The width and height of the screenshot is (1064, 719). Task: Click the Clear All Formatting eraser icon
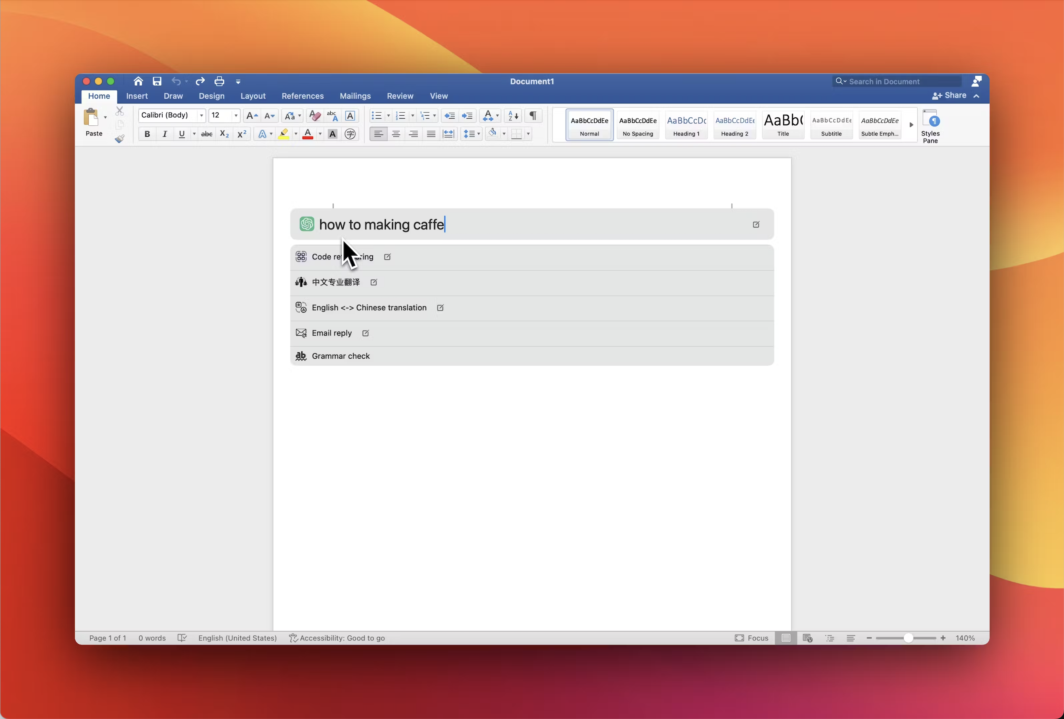tap(314, 116)
